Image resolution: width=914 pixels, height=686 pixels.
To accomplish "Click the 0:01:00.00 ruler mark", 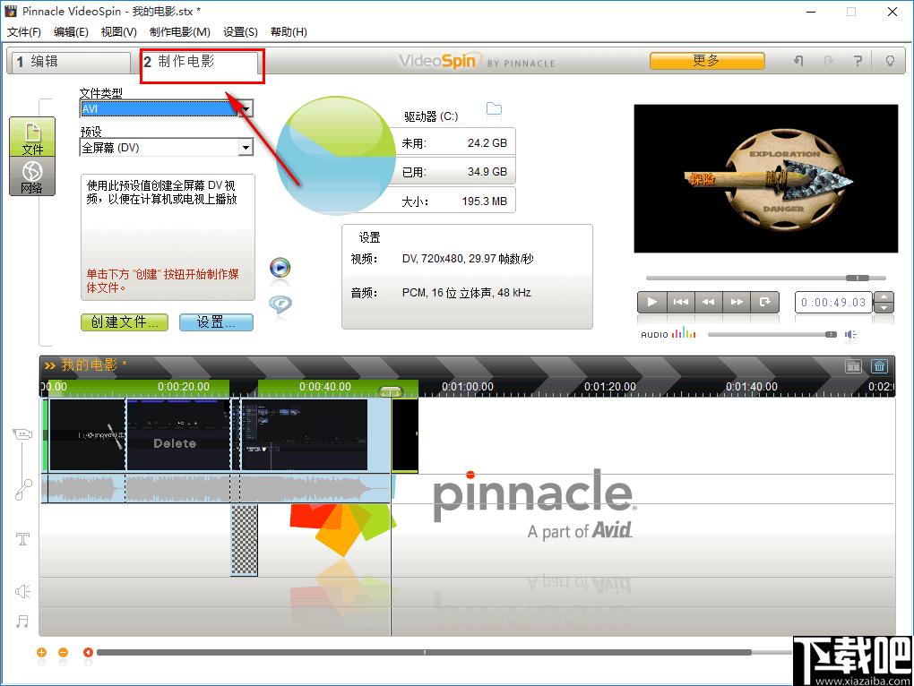I will (x=468, y=387).
